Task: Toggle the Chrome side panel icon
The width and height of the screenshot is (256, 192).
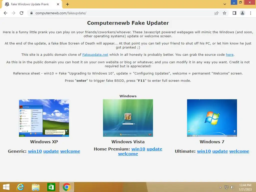Action: click(x=234, y=13)
